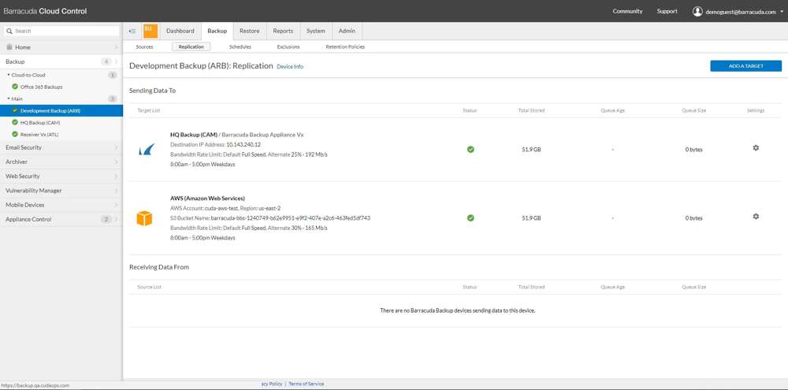This screenshot has width=788, height=390.
Task: Click the Barracuda logo for HQ Backup target
Action: click(x=147, y=149)
